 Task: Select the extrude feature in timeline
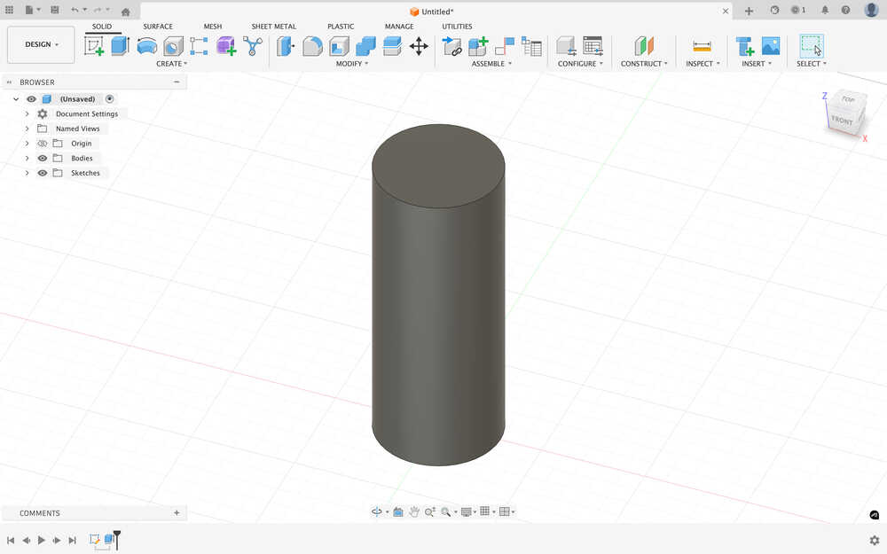point(109,539)
